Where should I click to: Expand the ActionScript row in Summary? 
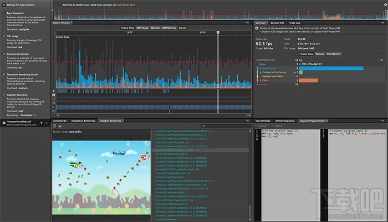(261, 68)
